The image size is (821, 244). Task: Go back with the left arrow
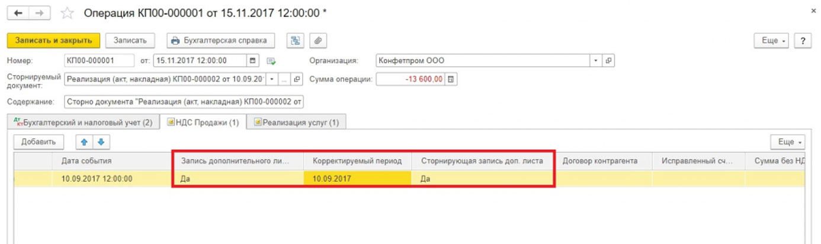[18, 12]
